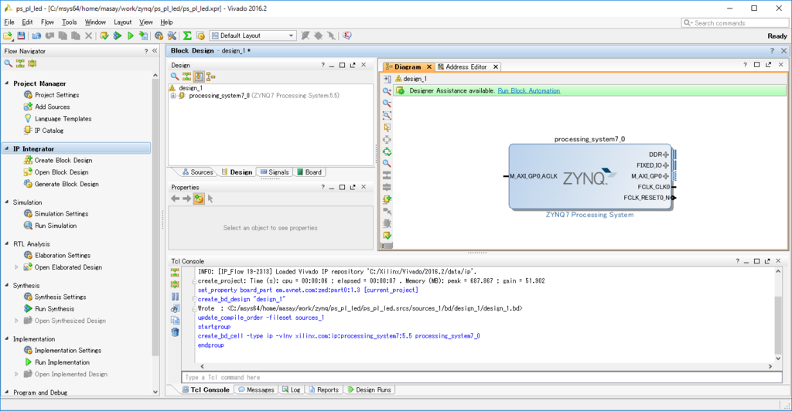Collapse Implementation section in Flow Navigator

click(6, 339)
